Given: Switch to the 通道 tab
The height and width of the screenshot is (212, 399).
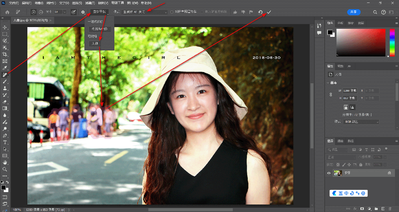Looking at the screenshot, I should tap(341, 141).
